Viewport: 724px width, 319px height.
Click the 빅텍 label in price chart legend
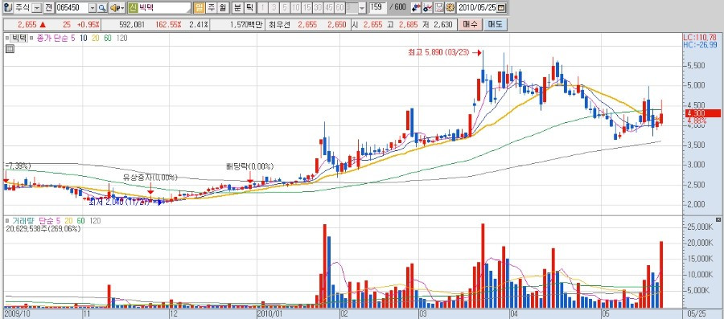(19, 39)
